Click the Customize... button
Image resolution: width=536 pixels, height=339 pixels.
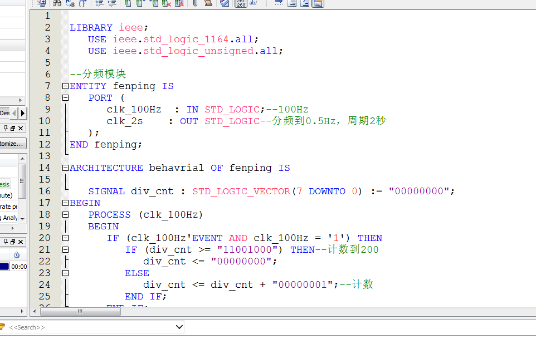[x=13, y=144]
